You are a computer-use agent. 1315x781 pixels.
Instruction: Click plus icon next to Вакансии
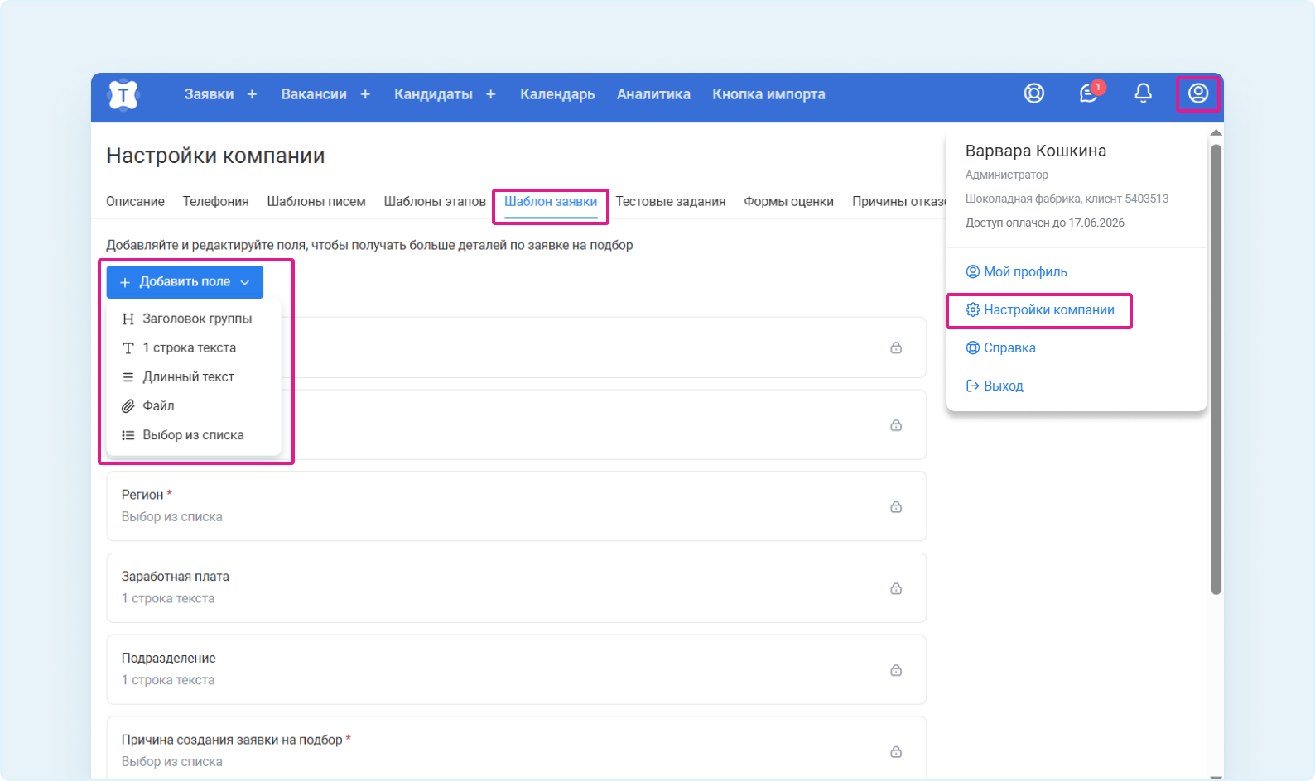click(x=365, y=94)
